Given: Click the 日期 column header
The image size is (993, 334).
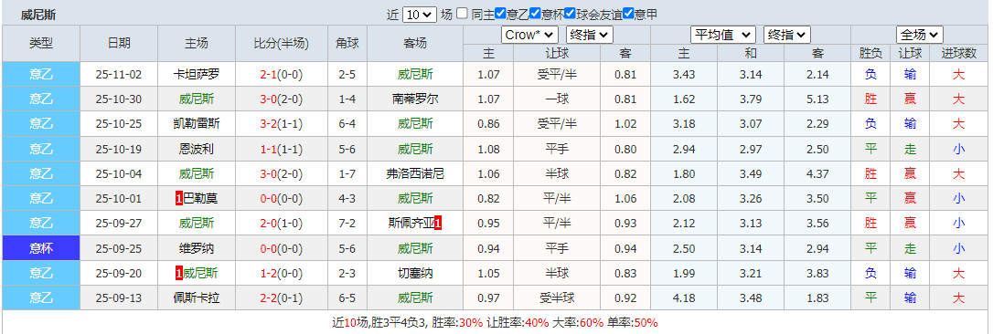Looking at the screenshot, I should [119, 44].
